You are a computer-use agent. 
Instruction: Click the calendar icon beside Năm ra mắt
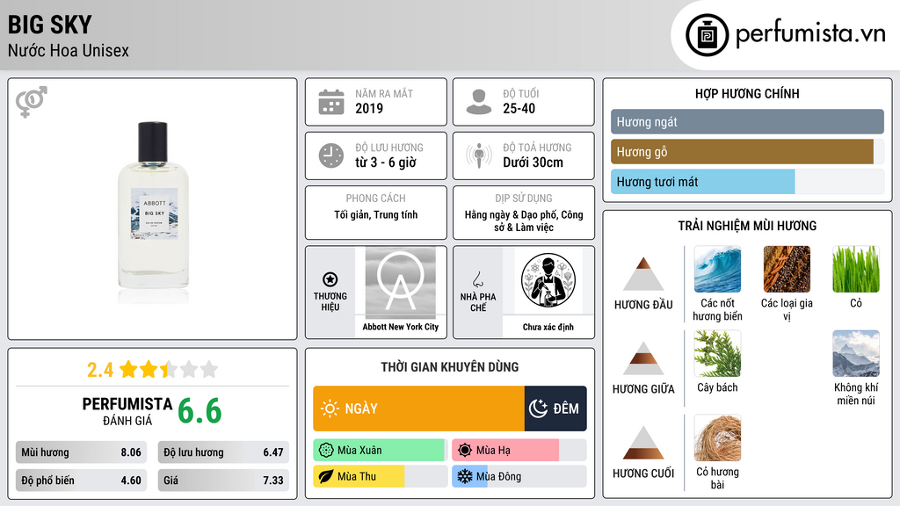pos(331,102)
